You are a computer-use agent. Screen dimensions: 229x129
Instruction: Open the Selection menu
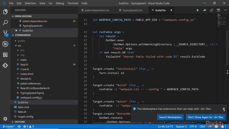coord(30,3)
